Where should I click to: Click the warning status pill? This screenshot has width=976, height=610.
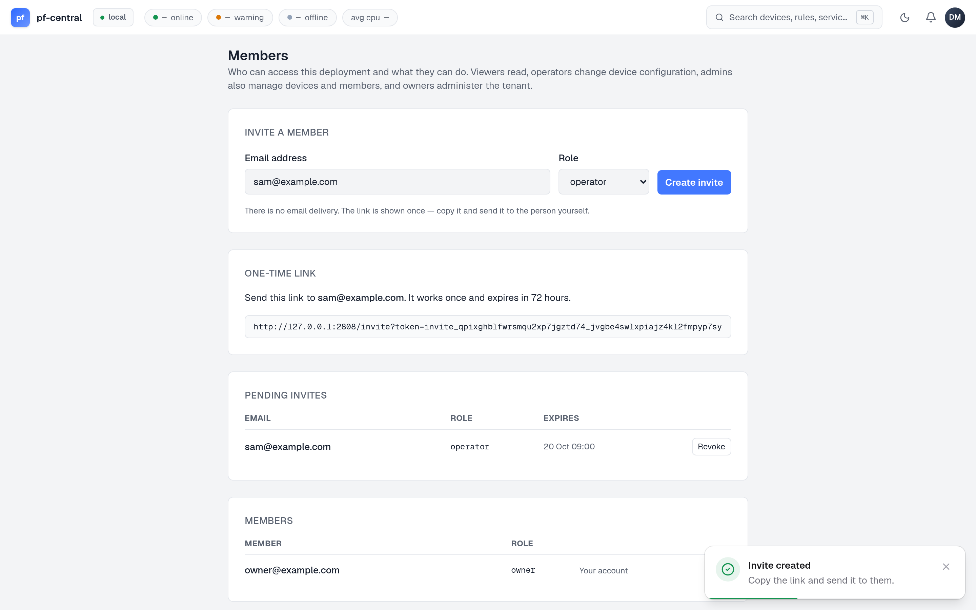coord(240,17)
